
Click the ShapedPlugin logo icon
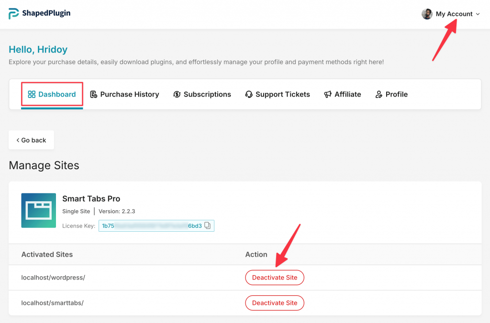click(13, 13)
